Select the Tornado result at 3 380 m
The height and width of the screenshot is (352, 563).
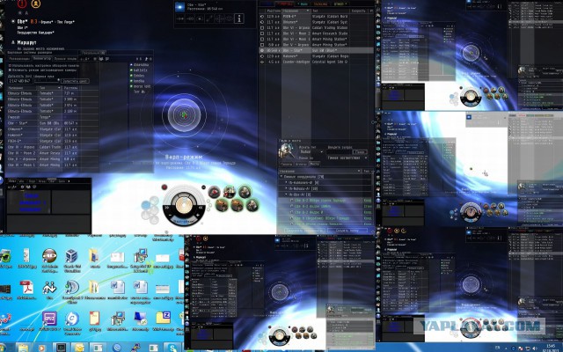pos(52,99)
